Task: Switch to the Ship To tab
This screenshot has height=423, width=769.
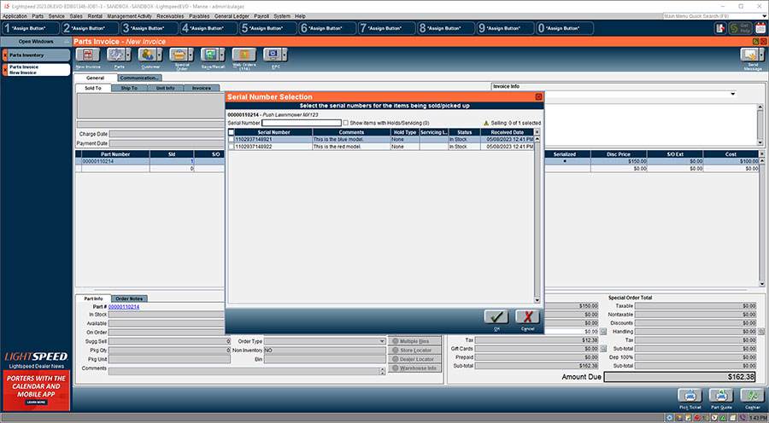Action: pyautogui.click(x=129, y=88)
